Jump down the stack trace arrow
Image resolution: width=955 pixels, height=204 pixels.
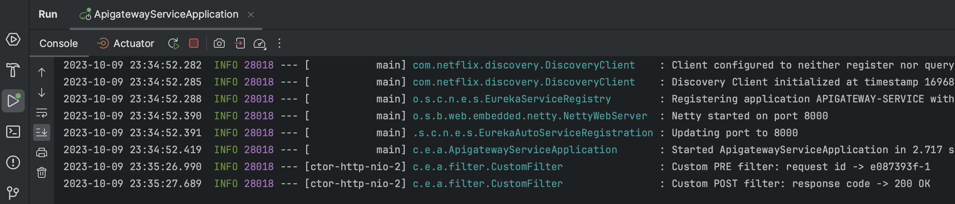[42, 92]
